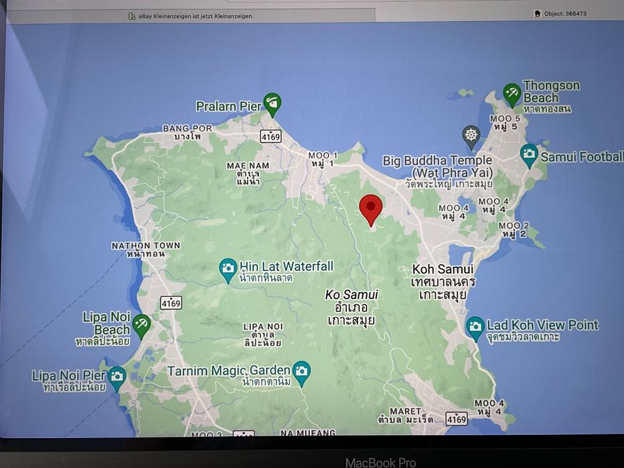The height and width of the screenshot is (468, 624).
Task: Click the Big Buddha Temple text label
Action: pos(437,161)
